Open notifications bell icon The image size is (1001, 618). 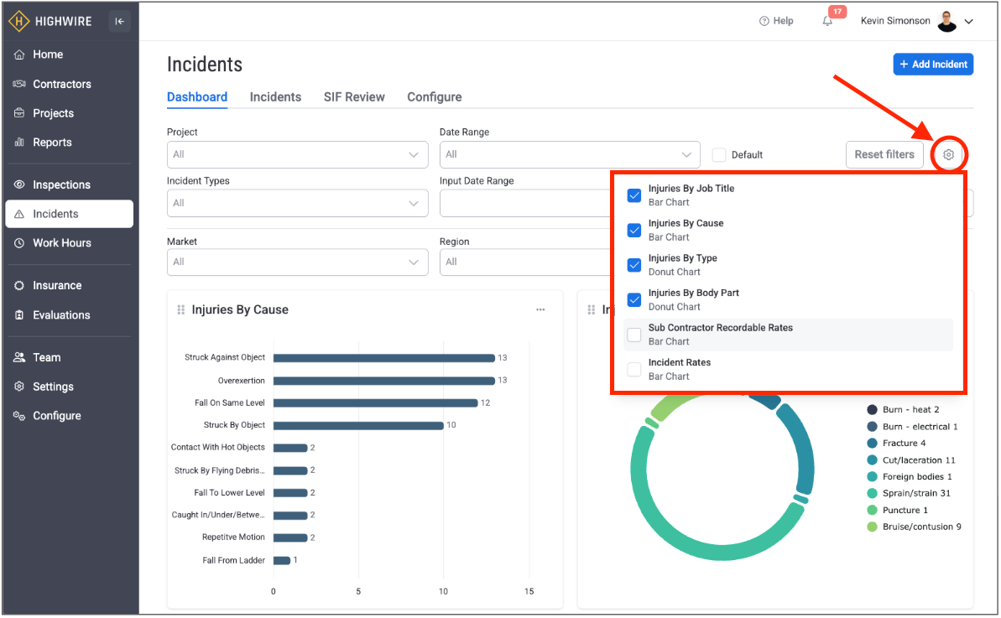[827, 22]
